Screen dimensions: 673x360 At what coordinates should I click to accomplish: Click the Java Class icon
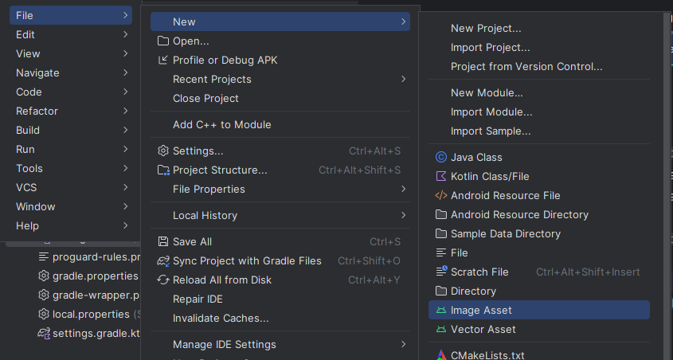point(440,157)
